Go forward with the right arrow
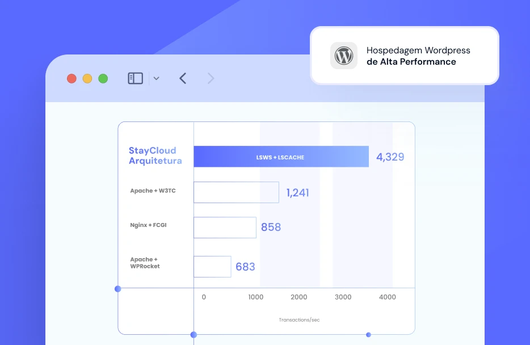This screenshot has width=530, height=345. pyautogui.click(x=211, y=78)
